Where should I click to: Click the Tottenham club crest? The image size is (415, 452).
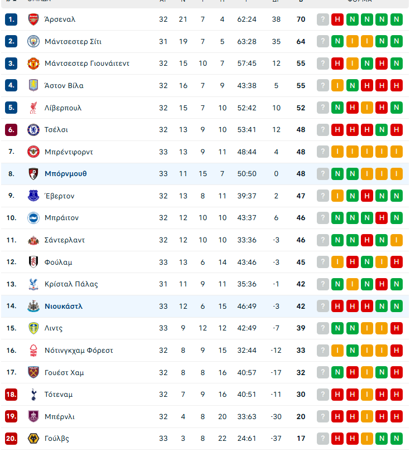(33, 395)
